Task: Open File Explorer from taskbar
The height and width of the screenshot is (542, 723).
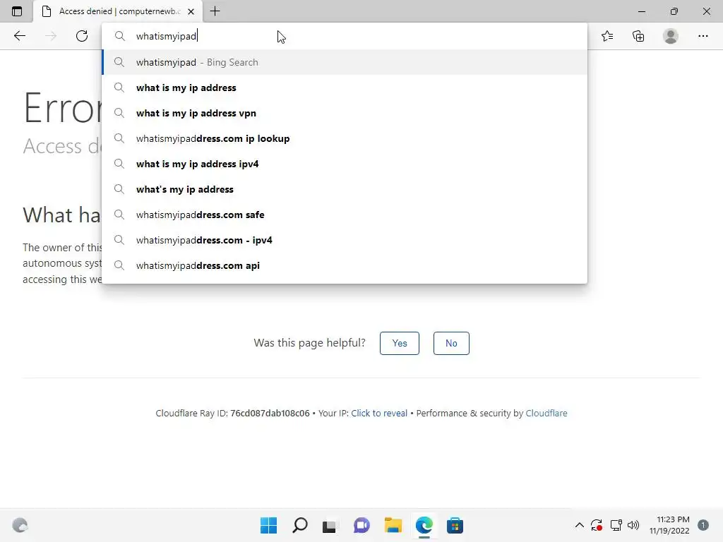Action: (393, 525)
